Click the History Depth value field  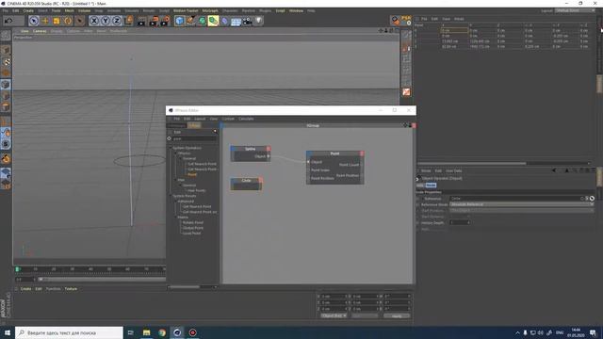[x=460, y=222]
